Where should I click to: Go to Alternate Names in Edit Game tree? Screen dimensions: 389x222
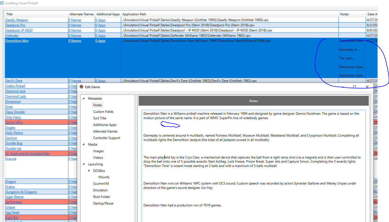click(105, 131)
